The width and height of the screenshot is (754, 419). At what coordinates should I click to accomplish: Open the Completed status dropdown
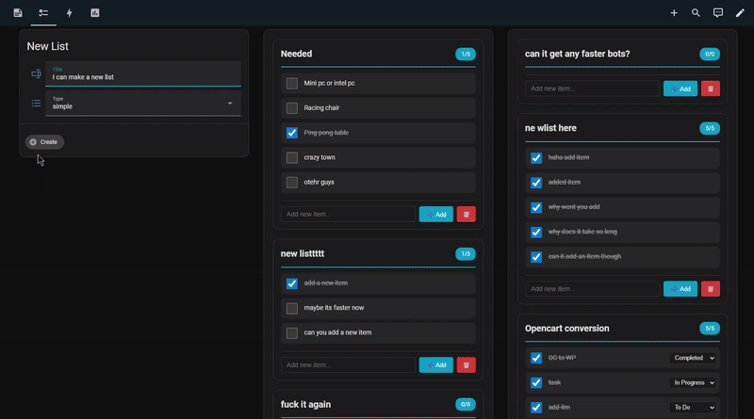tap(694, 358)
